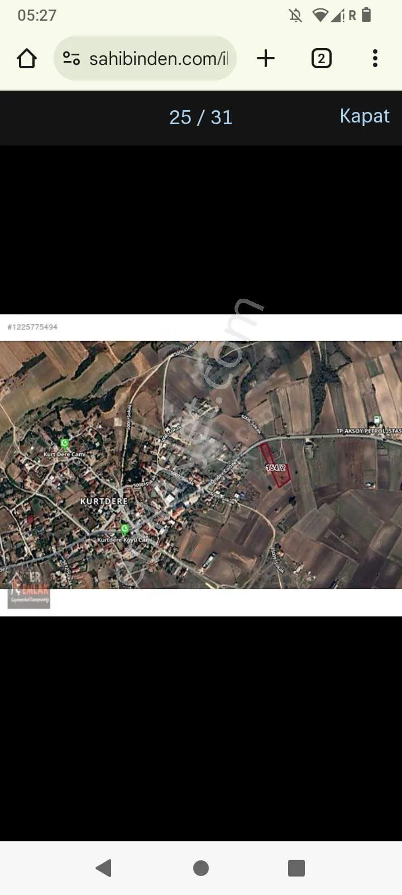Tap Android recent apps square button
402x895 pixels.
(x=296, y=868)
